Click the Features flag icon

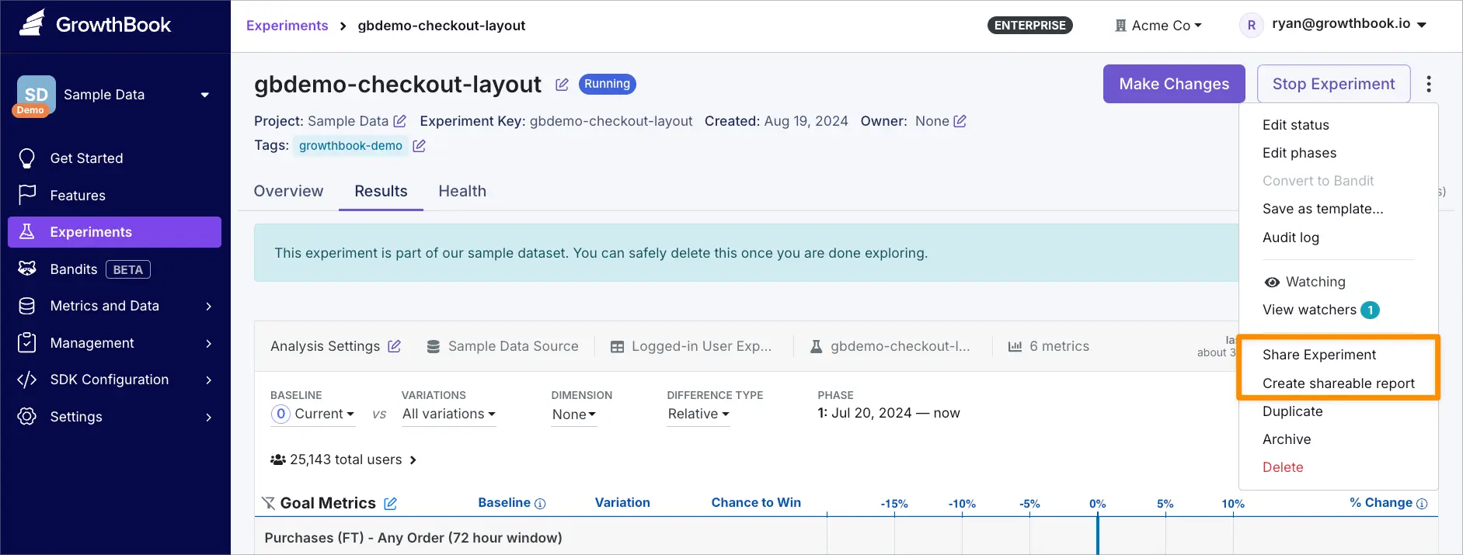click(x=27, y=195)
